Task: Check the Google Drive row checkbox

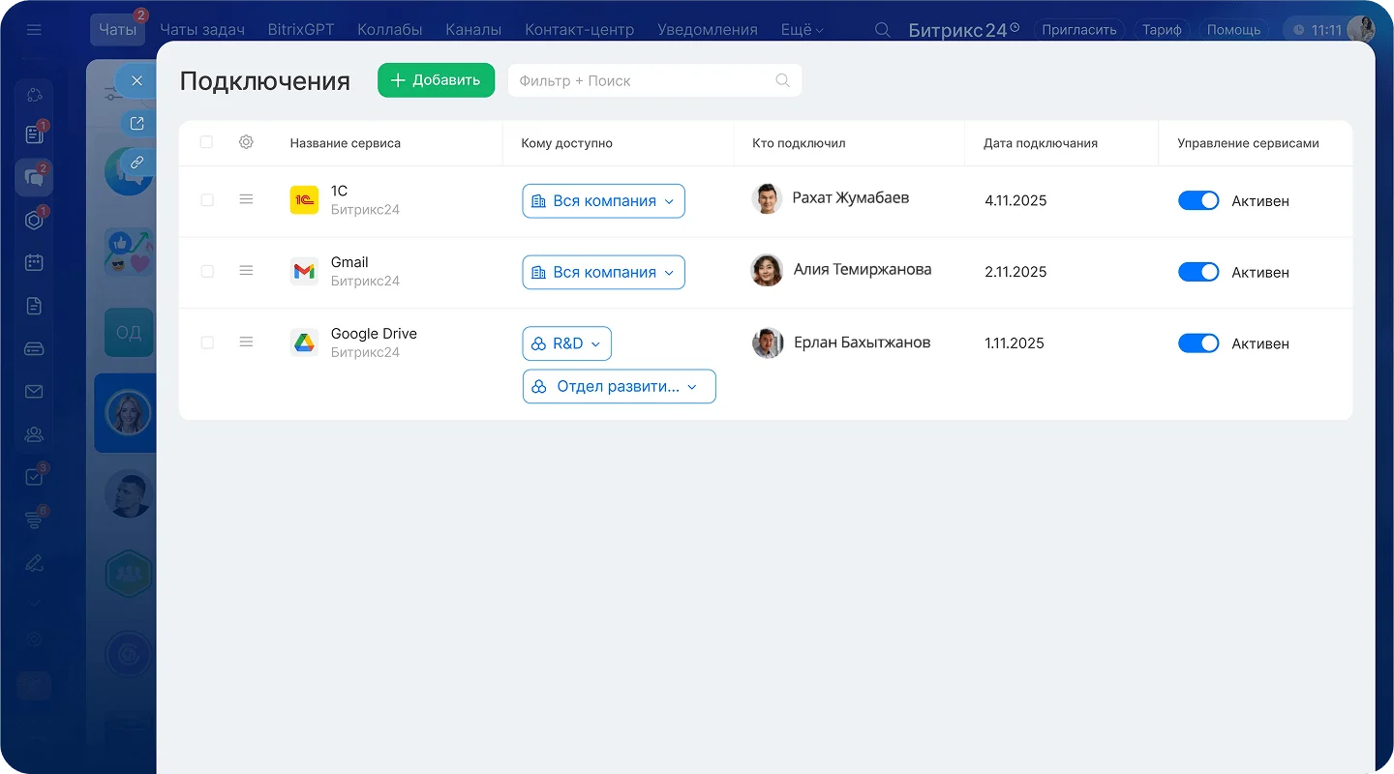Action: coord(206,343)
